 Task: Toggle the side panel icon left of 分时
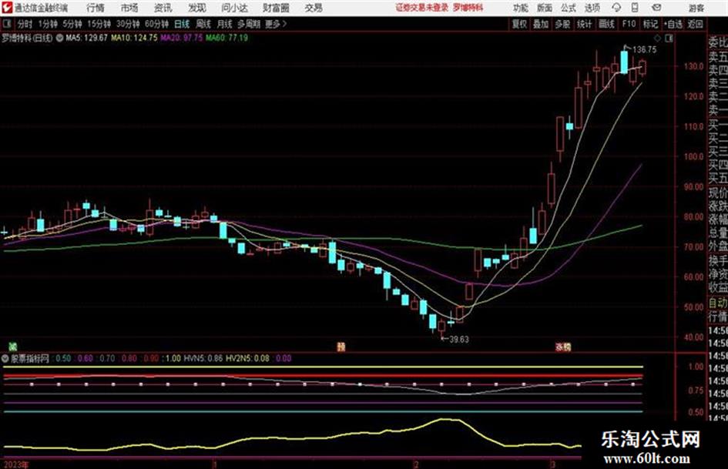(6, 24)
